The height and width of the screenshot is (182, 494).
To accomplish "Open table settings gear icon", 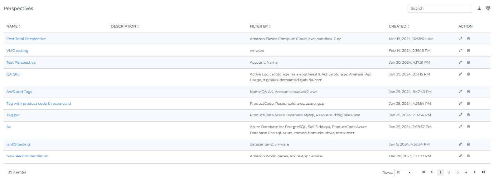I will (488, 8).
